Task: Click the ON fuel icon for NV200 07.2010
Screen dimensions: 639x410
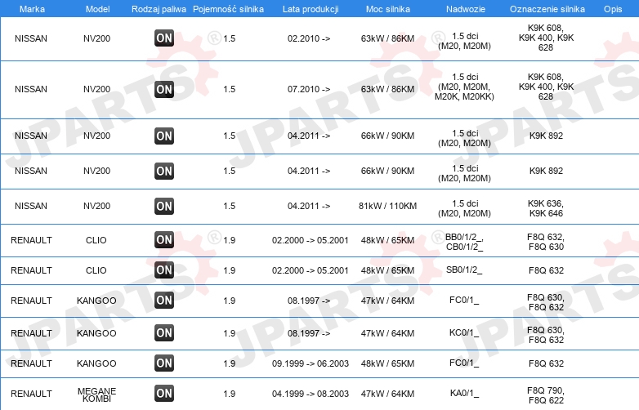Action: coord(164,89)
